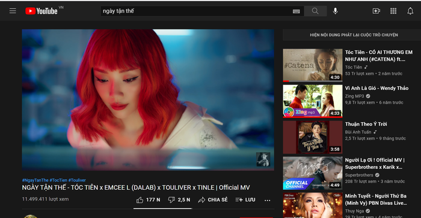Open hashtag #TocTien

point(58,180)
